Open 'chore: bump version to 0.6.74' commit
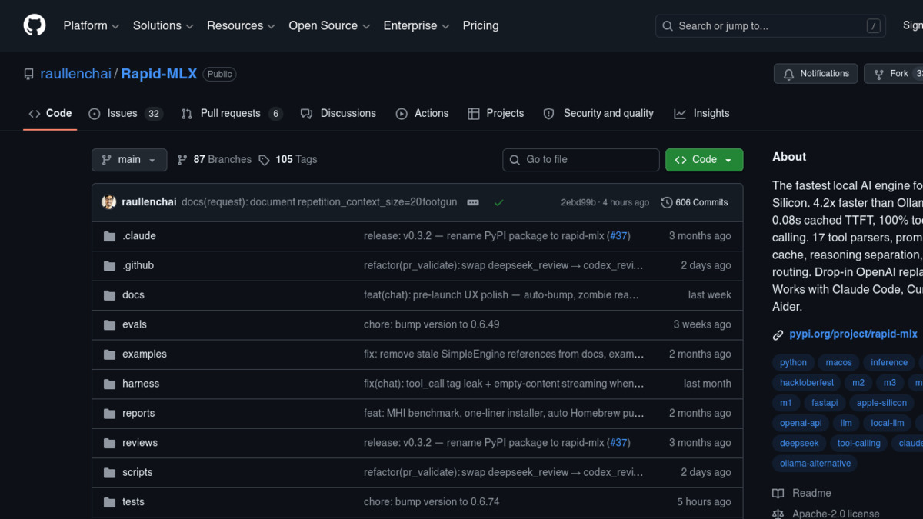The height and width of the screenshot is (519, 923). tap(432, 502)
